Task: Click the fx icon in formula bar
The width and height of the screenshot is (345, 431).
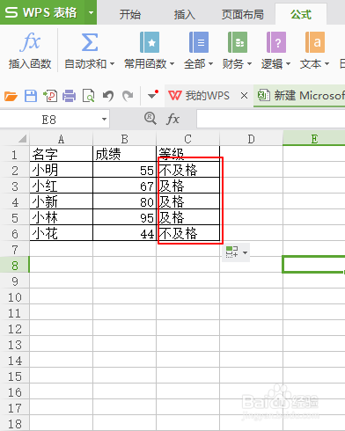Action: (173, 119)
